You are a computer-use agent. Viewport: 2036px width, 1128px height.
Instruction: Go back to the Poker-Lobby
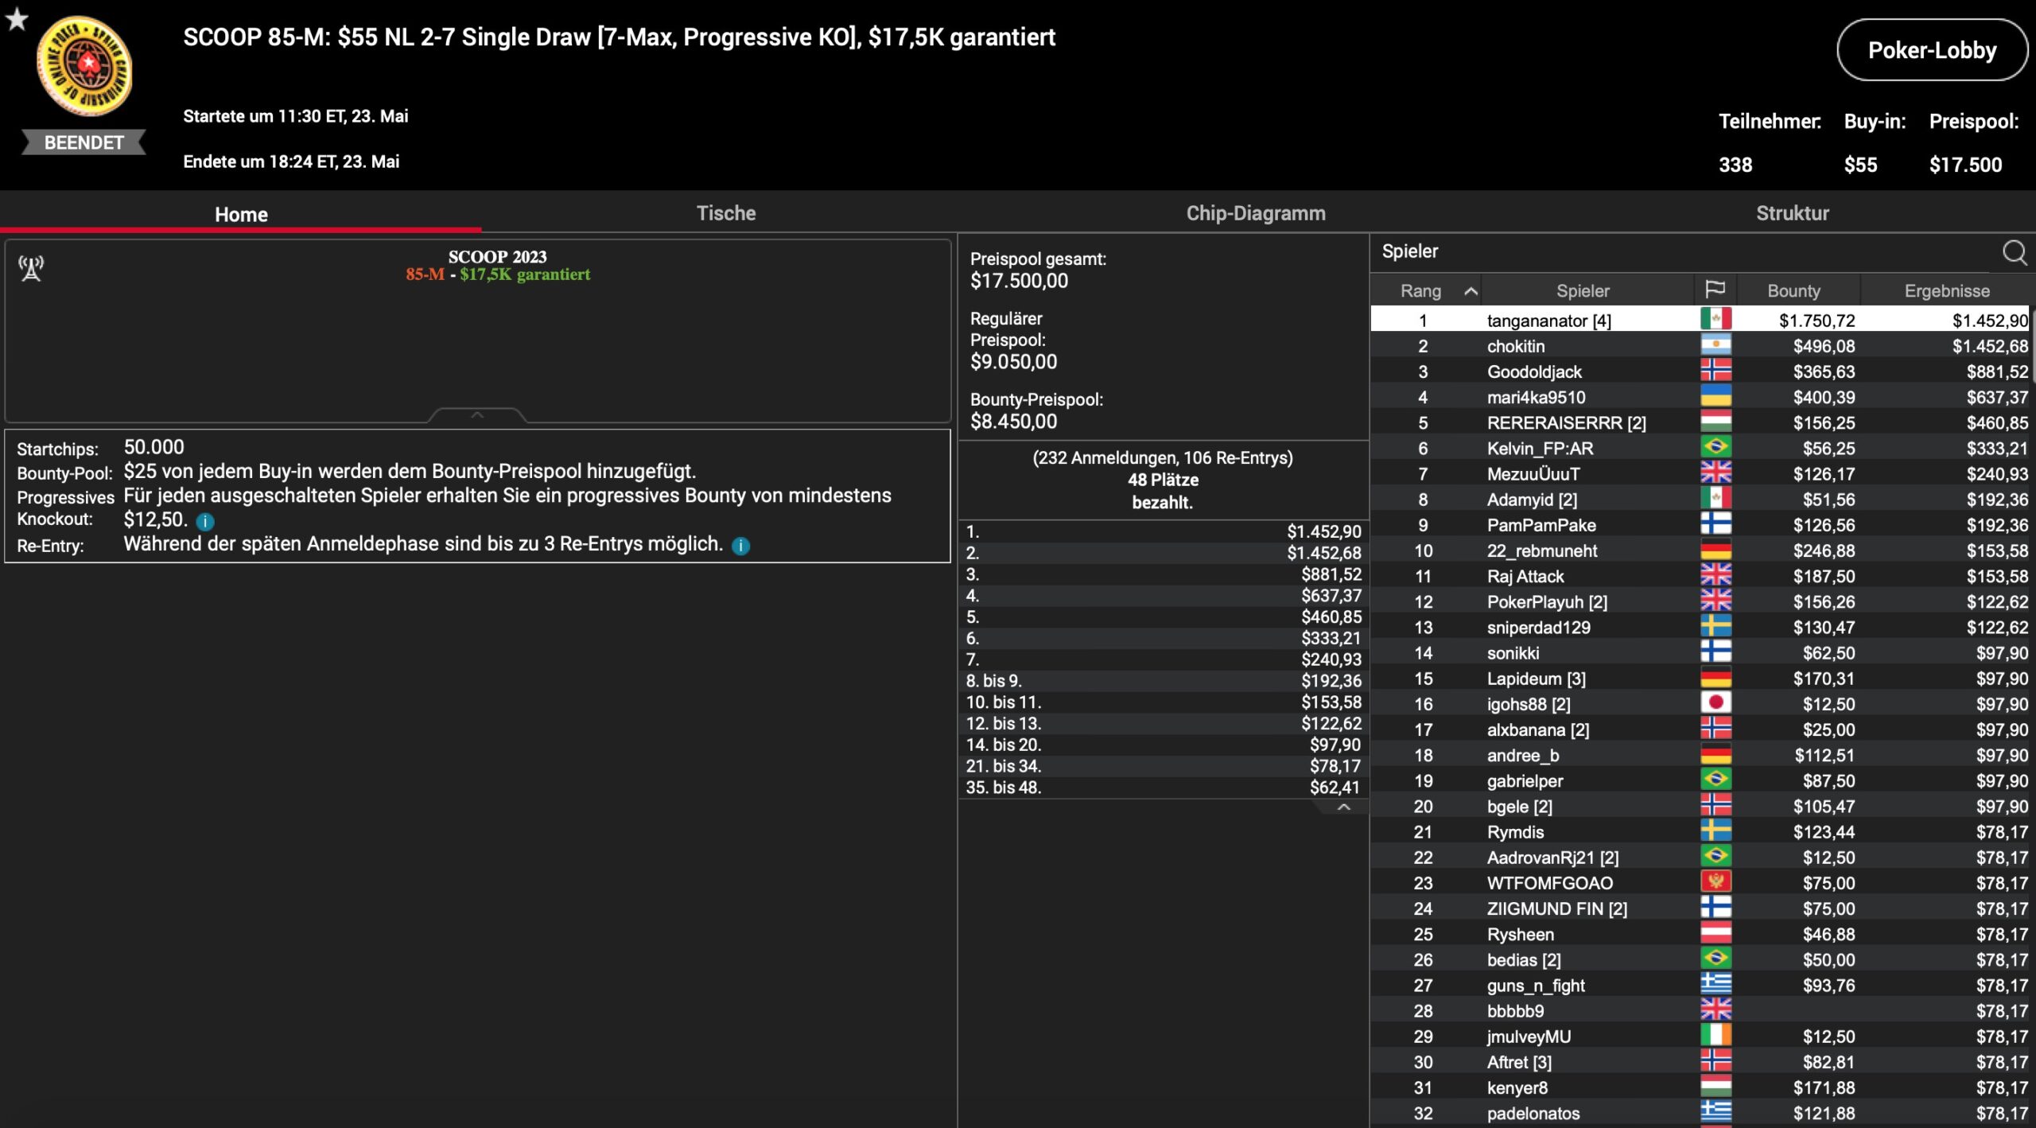point(1931,50)
